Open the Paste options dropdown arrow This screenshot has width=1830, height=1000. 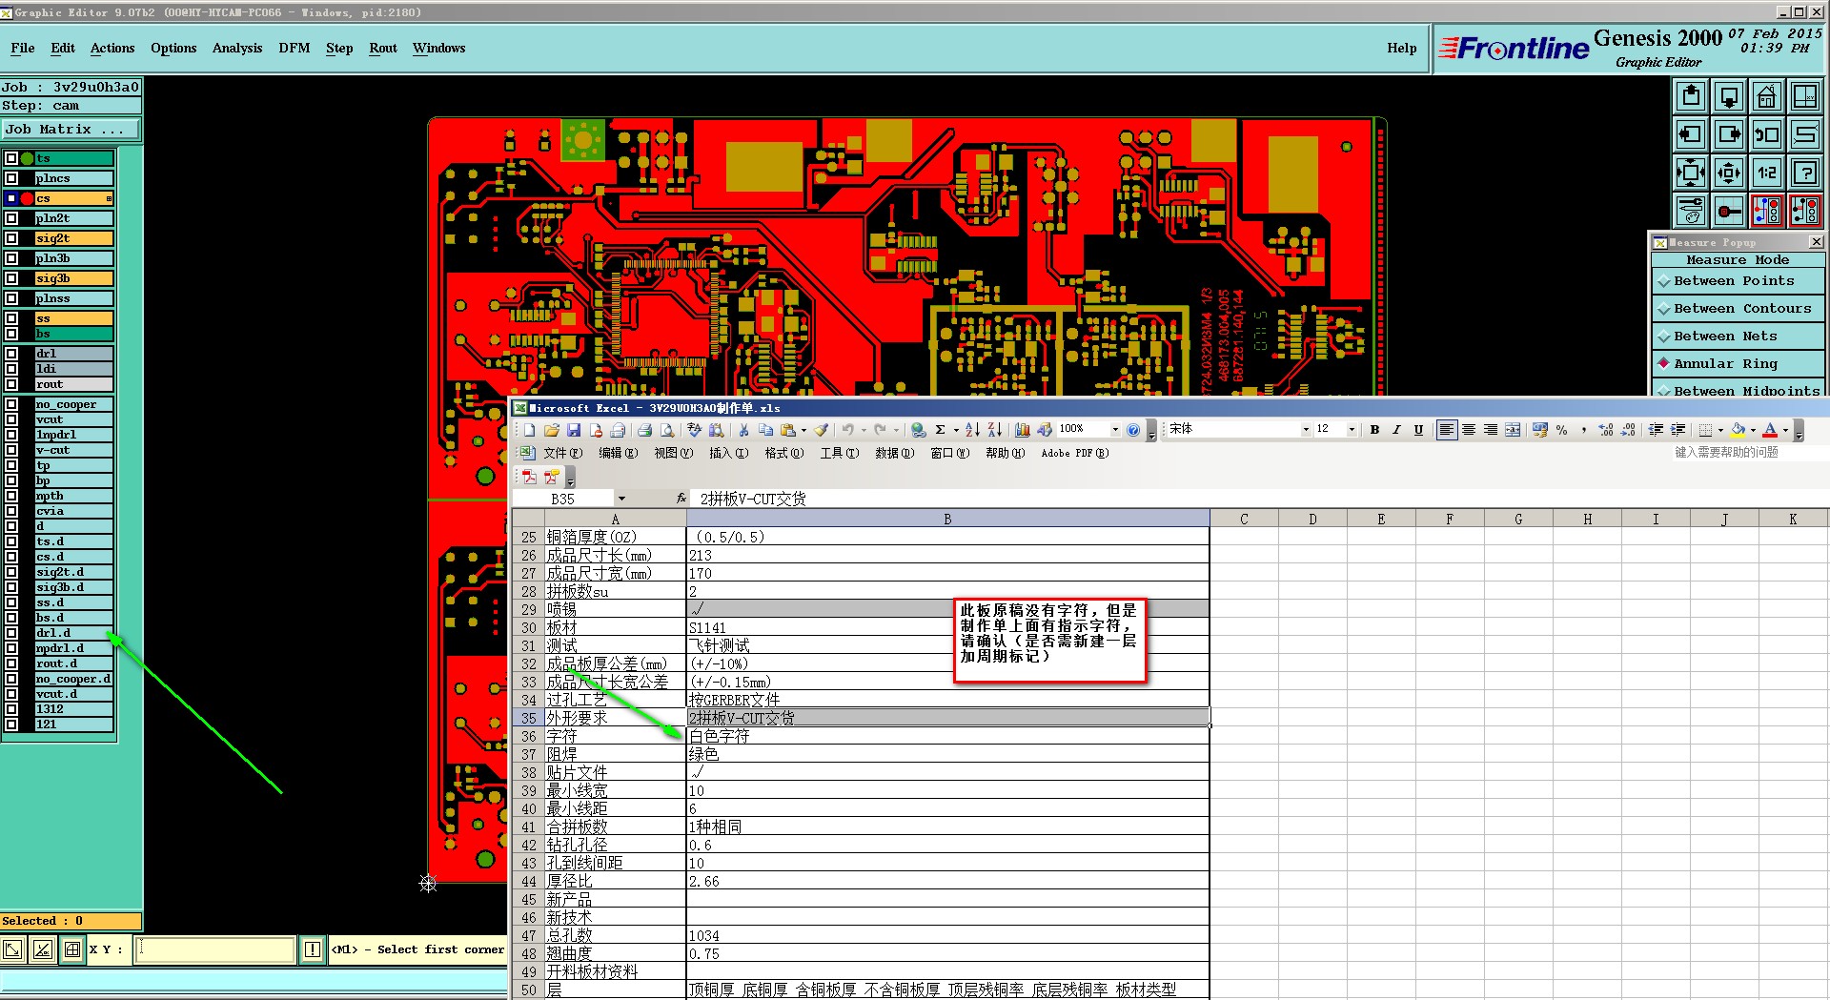[x=803, y=431]
